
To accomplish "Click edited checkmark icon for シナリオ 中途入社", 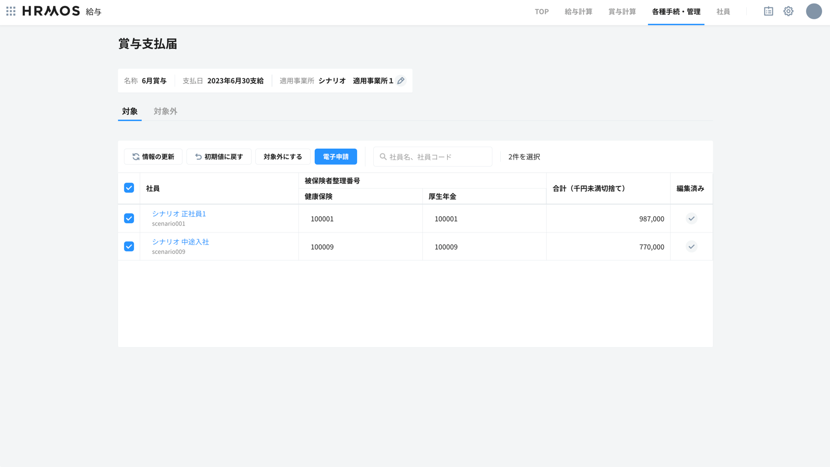I will point(691,247).
